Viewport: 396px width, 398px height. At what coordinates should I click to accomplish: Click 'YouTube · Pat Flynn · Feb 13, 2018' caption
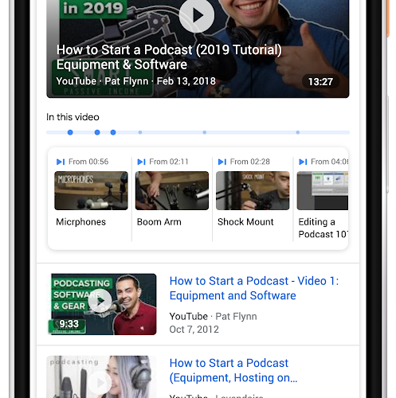pos(136,81)
